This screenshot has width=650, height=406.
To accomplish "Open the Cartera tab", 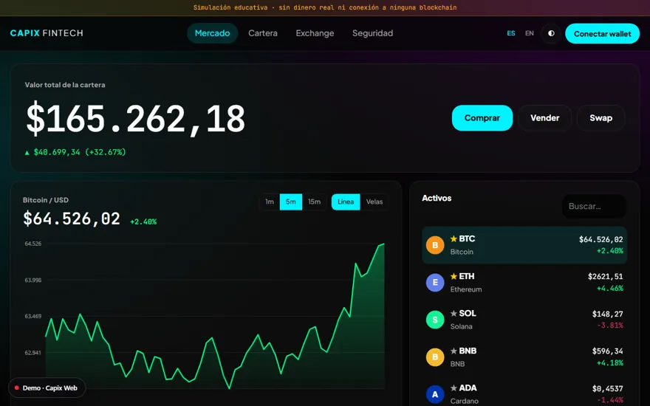I will [x=263, y=33].
